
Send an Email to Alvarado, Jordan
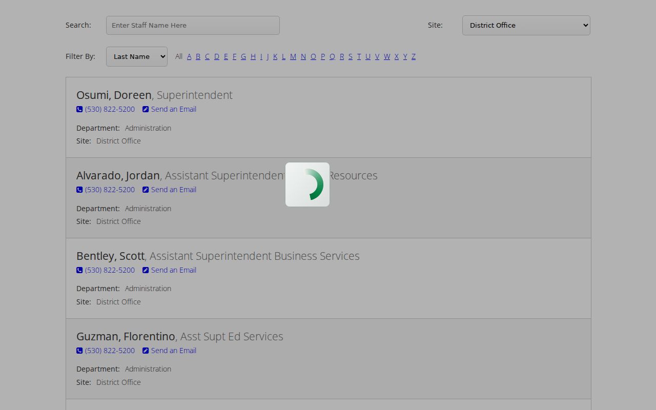coord(174,190)
